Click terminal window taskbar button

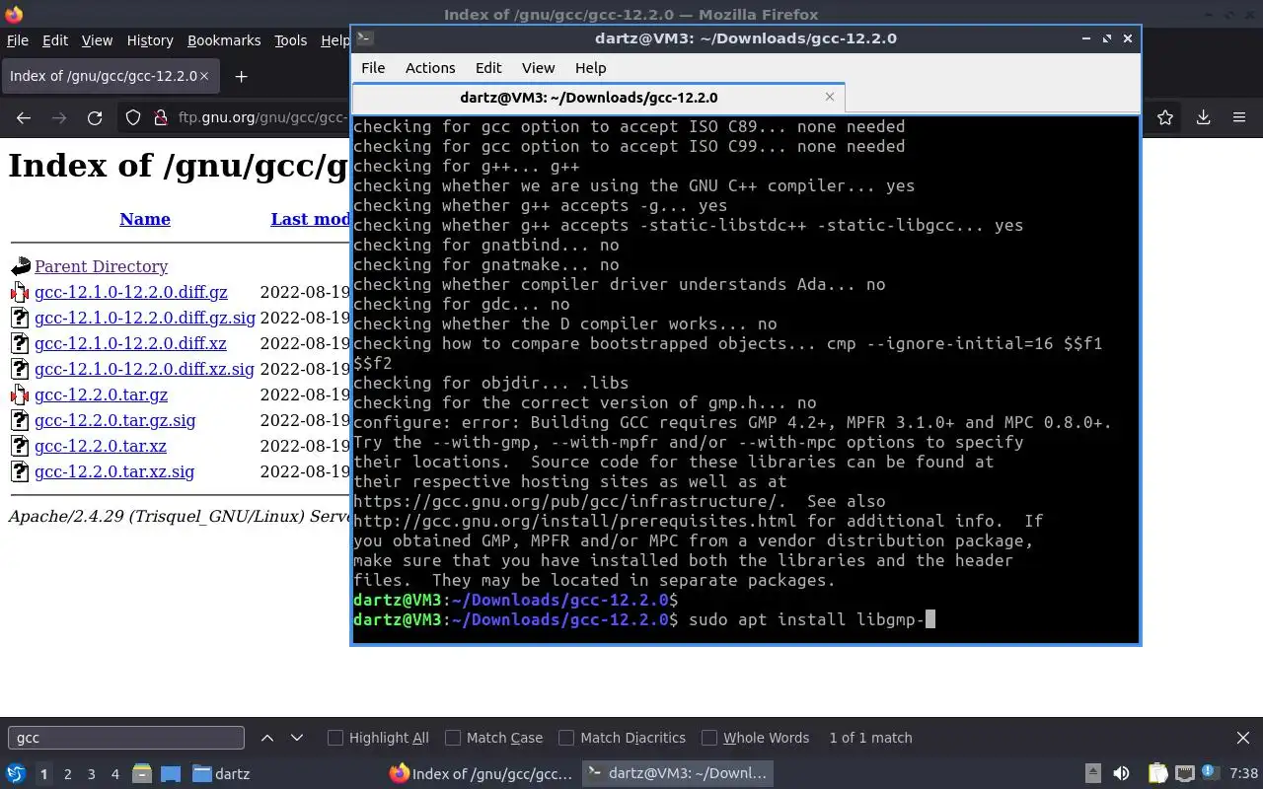tap(676, 774)
